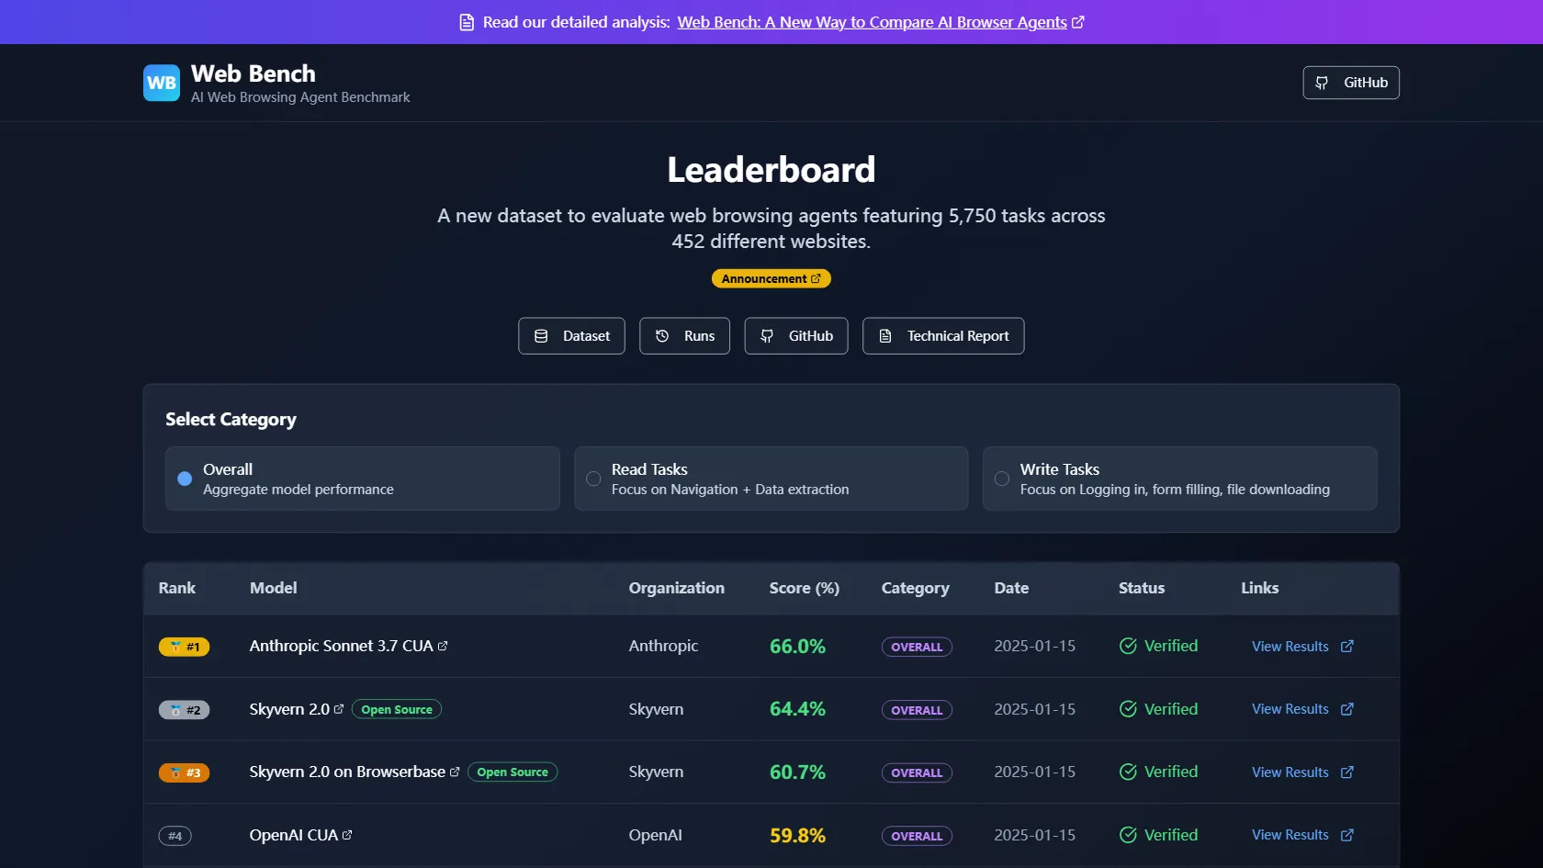This screenshot has height=868, width=1543.
Task: Click the Links column header
Action: click(1260, 588)
